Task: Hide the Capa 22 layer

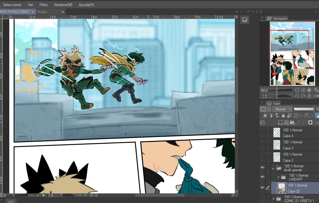Action: (262, 187)
